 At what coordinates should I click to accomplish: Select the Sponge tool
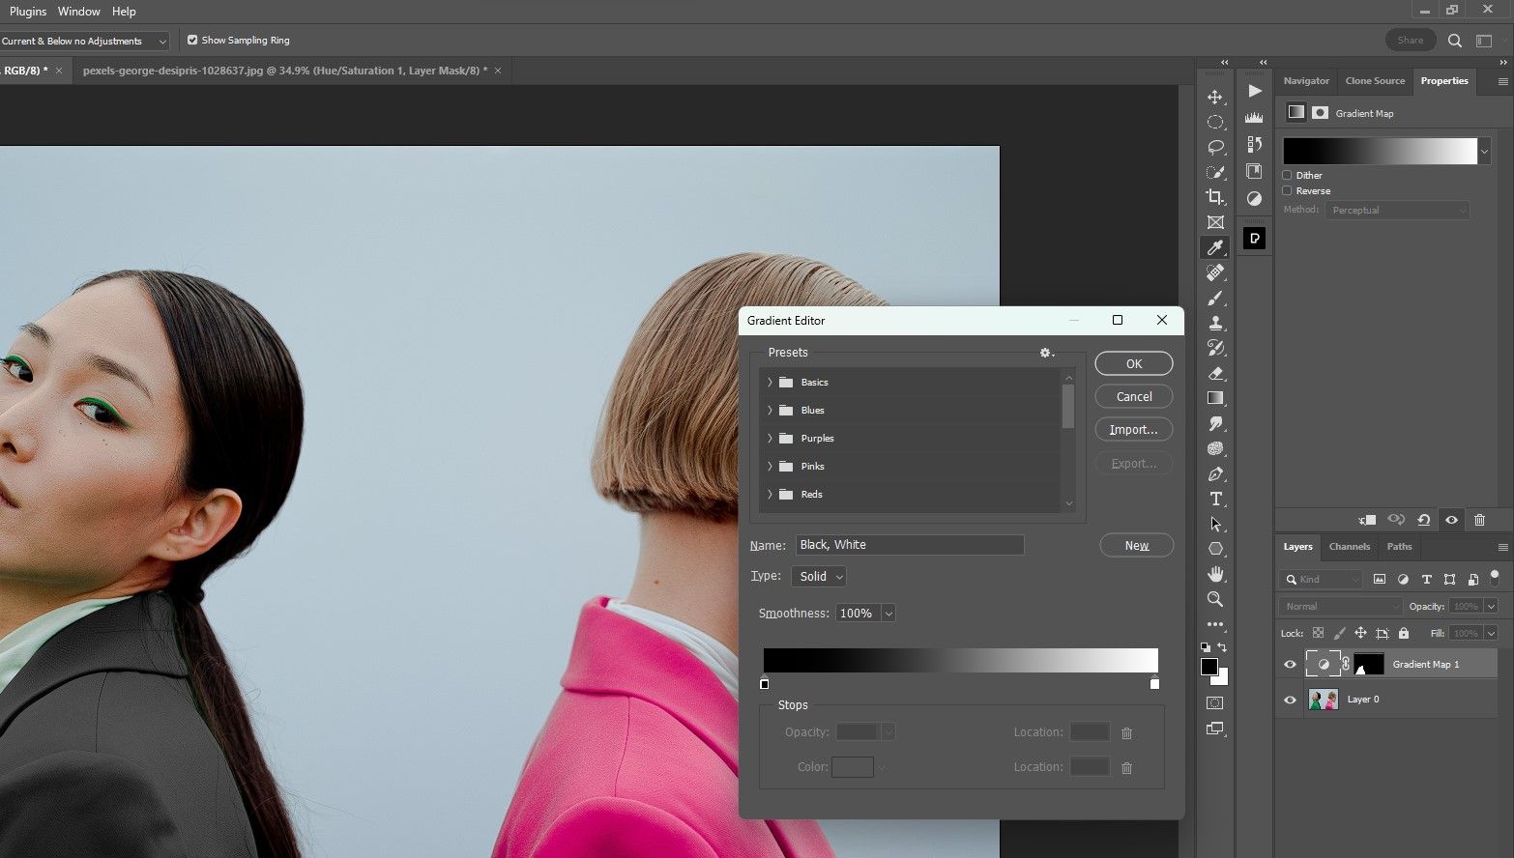(x=1215, y=448)
